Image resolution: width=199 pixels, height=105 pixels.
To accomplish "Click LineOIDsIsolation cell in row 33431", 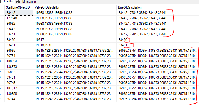I will click(x=158, y=77).
